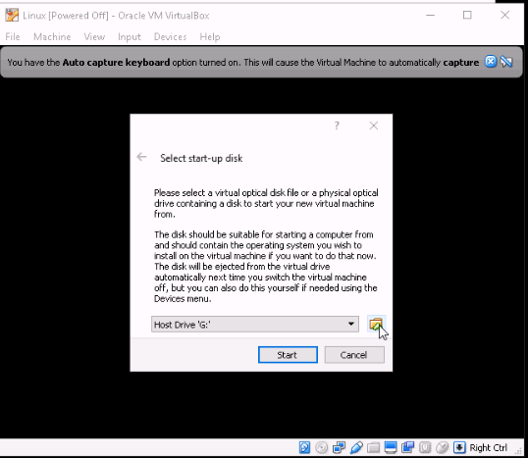Screen dimensions: 528x458
Task: Click the optical disk icon in the status bar
Action: (322, 447)
